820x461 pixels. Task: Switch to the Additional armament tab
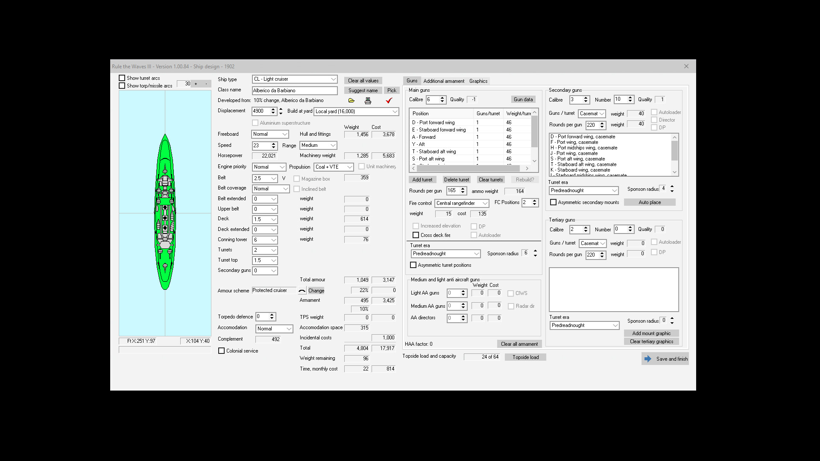click(x=444, y=81)
